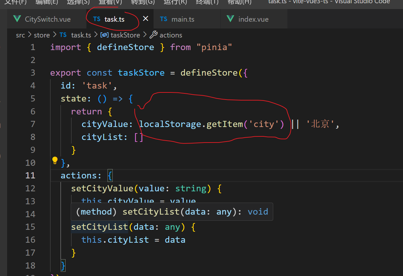Expand the src breadcrumb folder

tap(20, 35)
